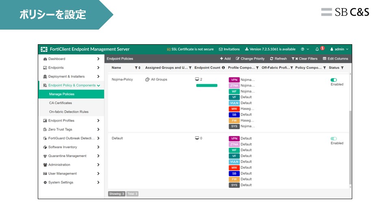Screen dimensions: 390x219
Task: Collapse Endpoint Policy & Components section
Action: click(98, 86)
